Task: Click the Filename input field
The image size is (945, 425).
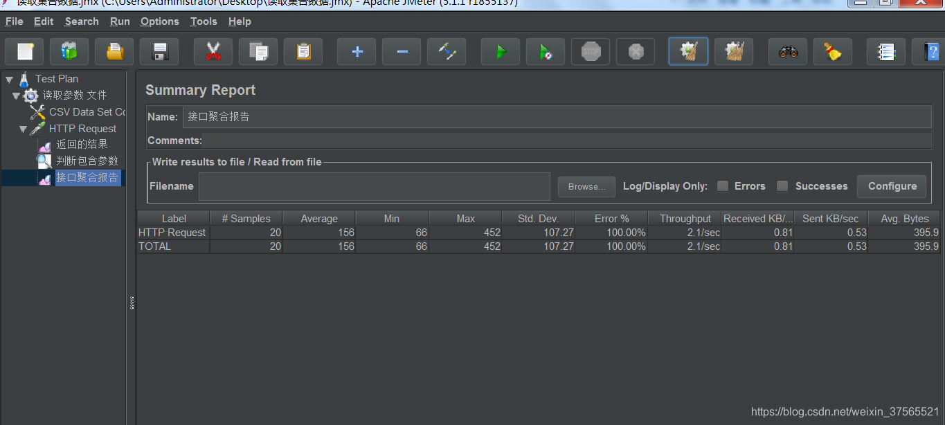Action: 375,186
